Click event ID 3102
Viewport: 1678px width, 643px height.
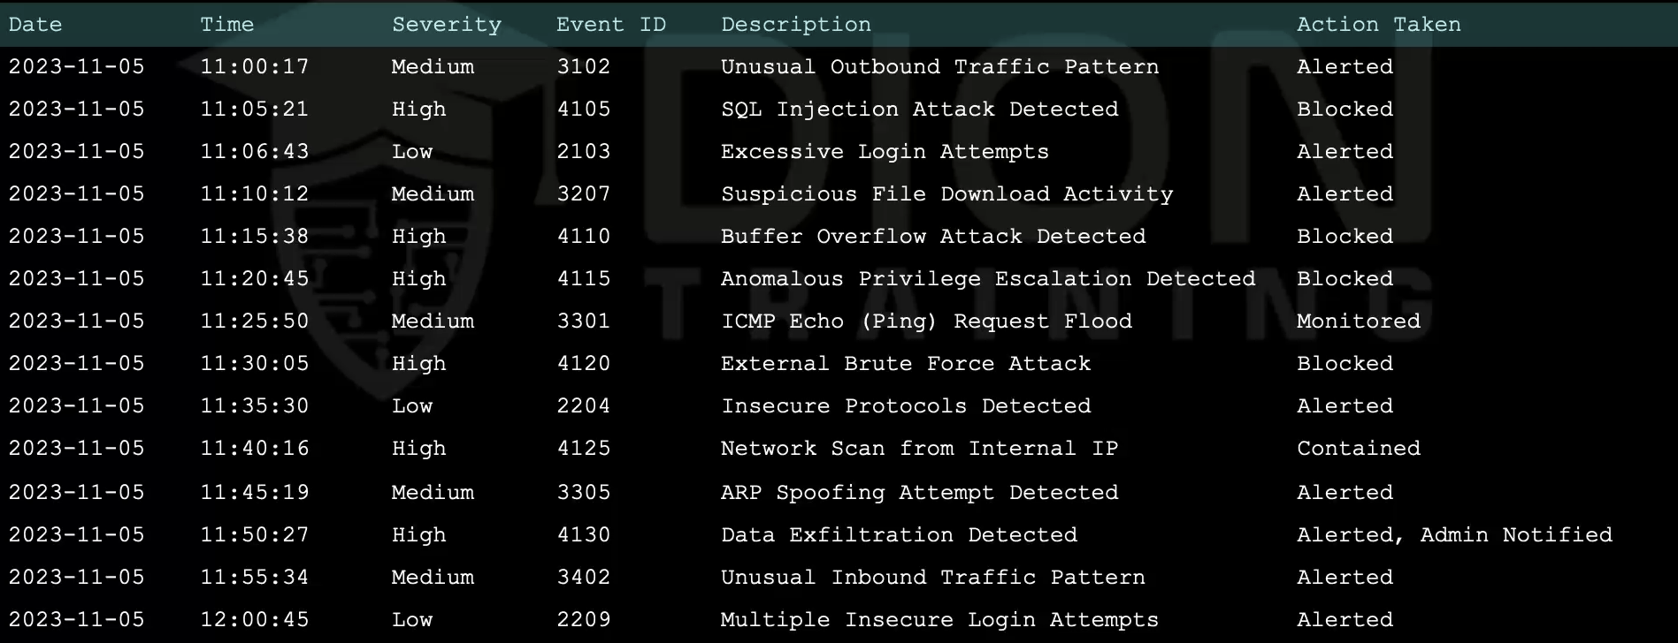click(x=583, y=67)
